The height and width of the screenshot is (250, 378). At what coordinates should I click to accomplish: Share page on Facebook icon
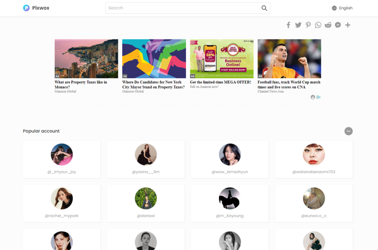(288, 25)
